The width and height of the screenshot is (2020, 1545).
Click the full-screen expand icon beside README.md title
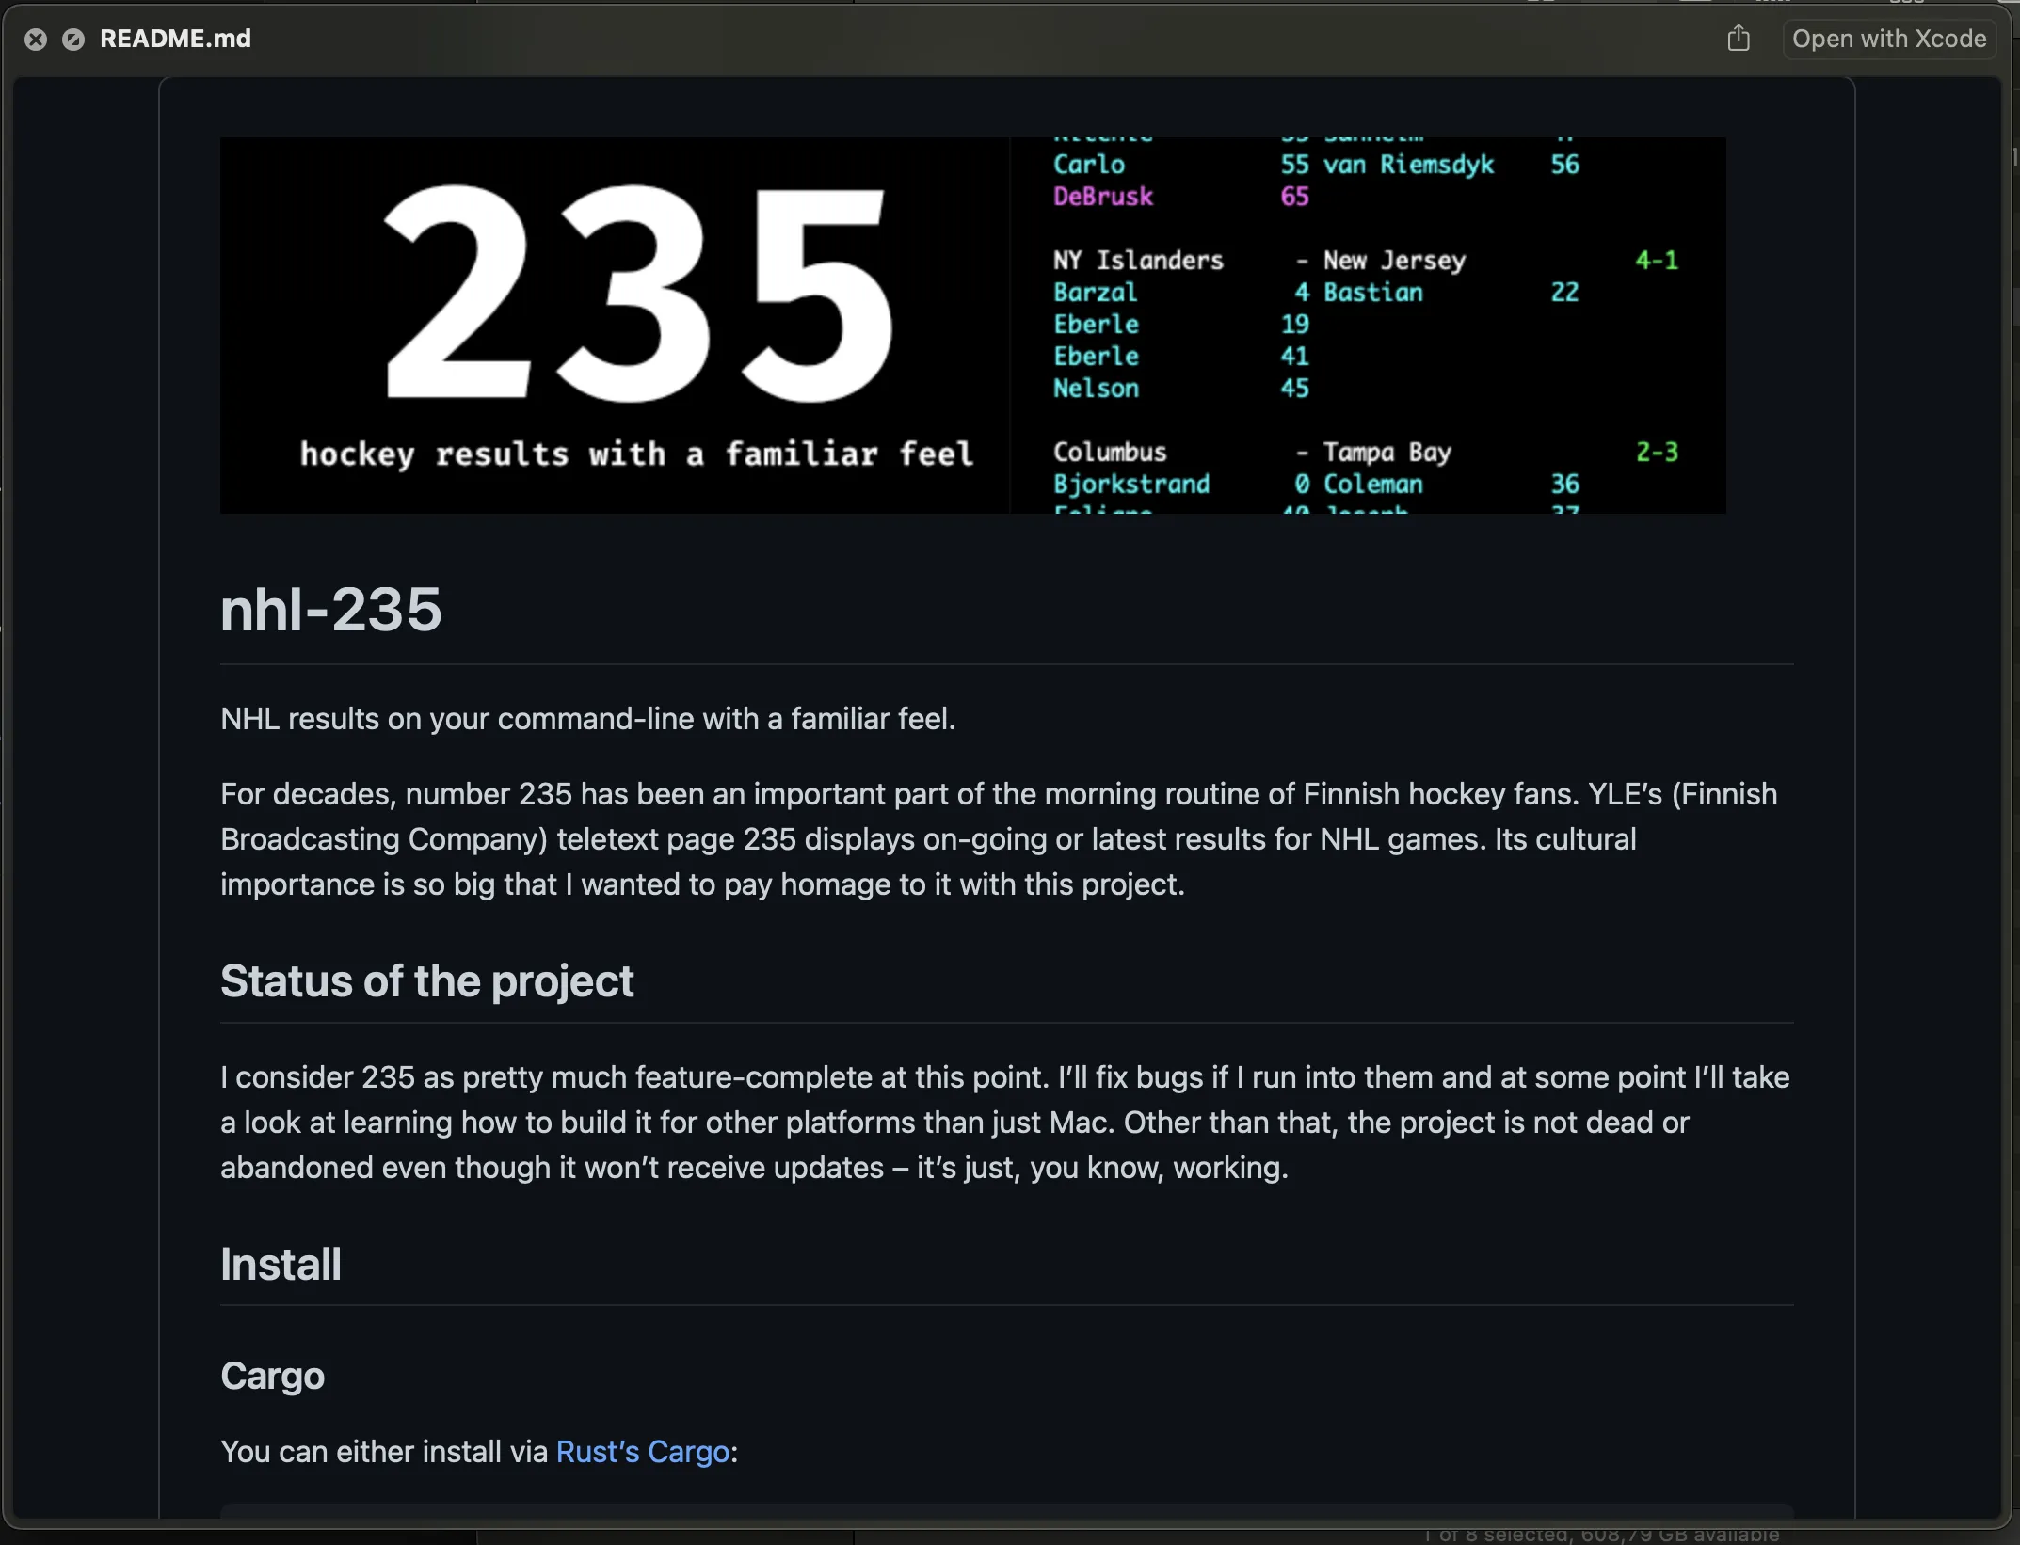[x=73, y=40]
